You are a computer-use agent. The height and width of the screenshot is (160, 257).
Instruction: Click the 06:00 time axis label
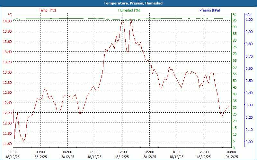click(67, 152)
